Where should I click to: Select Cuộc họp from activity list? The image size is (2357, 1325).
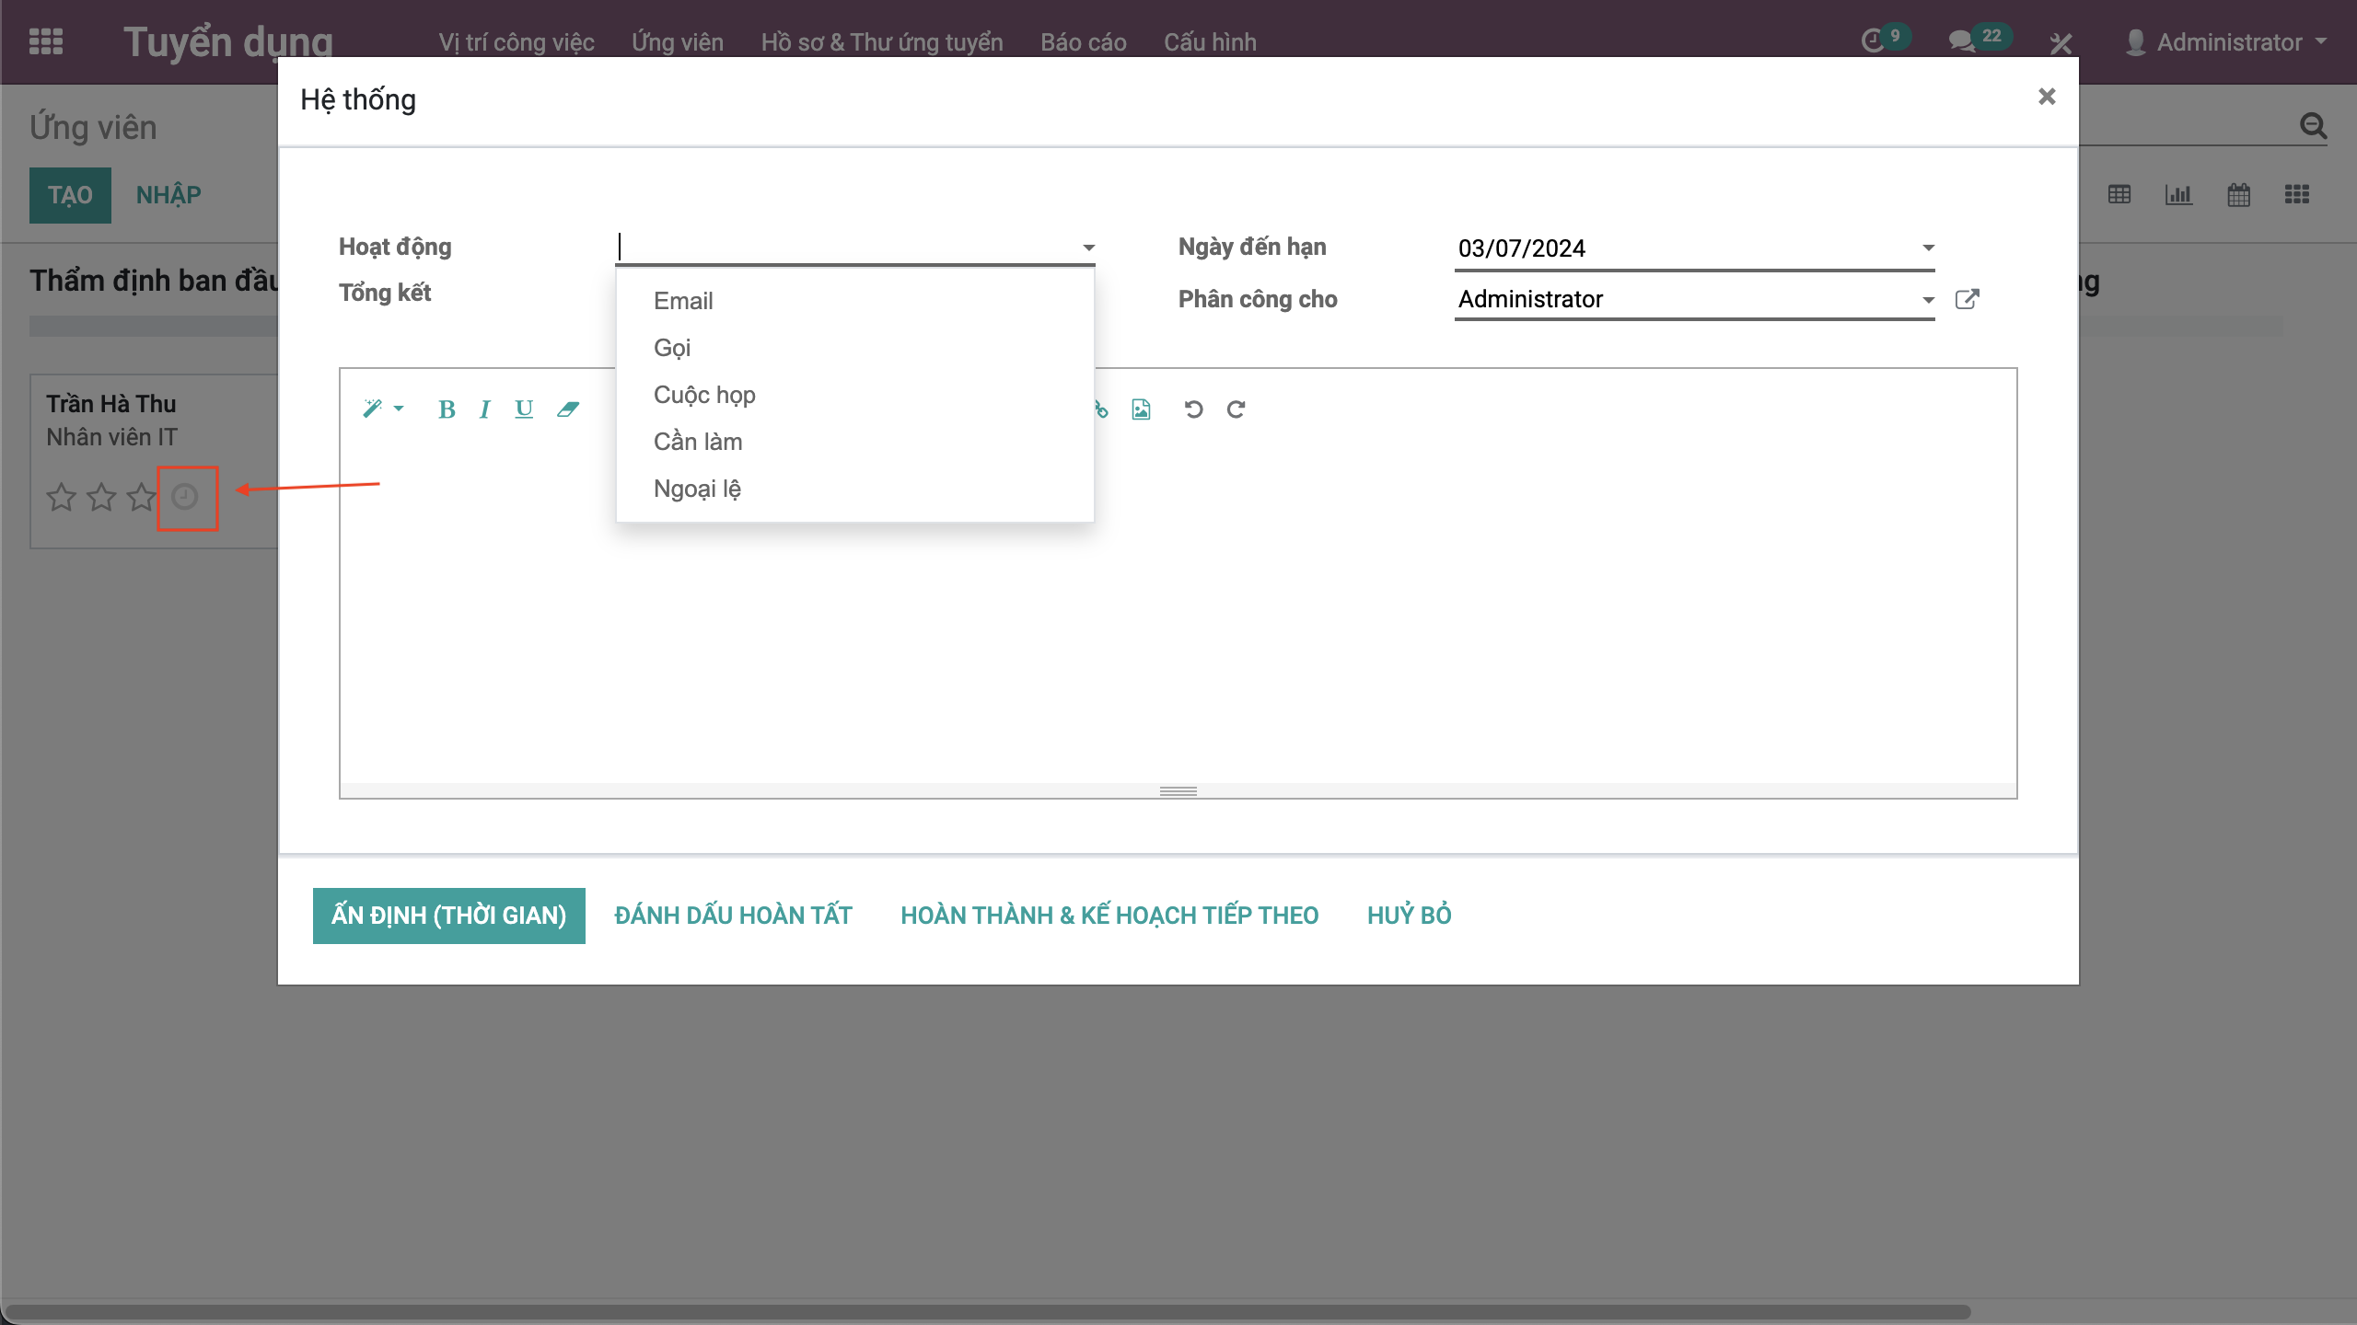(704, 395)
